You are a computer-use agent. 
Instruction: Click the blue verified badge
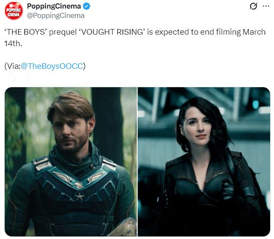point(86,6)
